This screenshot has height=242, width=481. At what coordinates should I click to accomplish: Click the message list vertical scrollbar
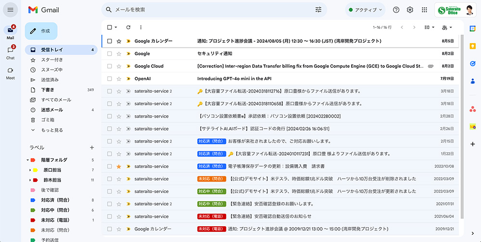pos(462,126)
